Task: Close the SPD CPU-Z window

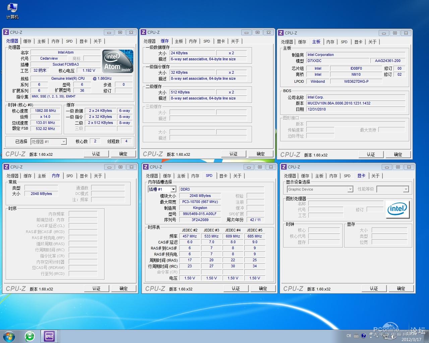Action: point(271,167)
